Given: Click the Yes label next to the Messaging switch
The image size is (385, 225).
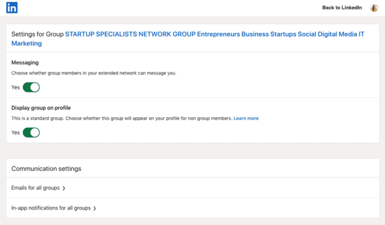Looking at the screenshot, I should pos(16,87).
